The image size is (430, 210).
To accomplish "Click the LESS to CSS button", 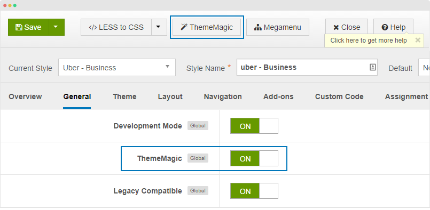I will coord(116,27).
